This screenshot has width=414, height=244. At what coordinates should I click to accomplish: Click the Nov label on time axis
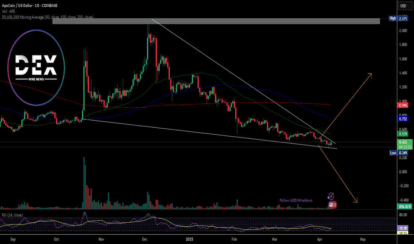pyautogui.click(x=101, y=239)
